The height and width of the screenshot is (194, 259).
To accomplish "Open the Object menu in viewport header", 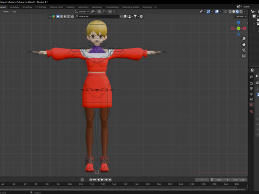I will coord(6,11).
